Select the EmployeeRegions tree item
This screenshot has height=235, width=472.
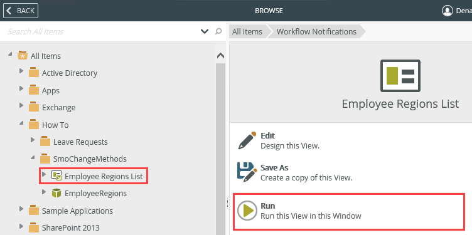point(96,194)
